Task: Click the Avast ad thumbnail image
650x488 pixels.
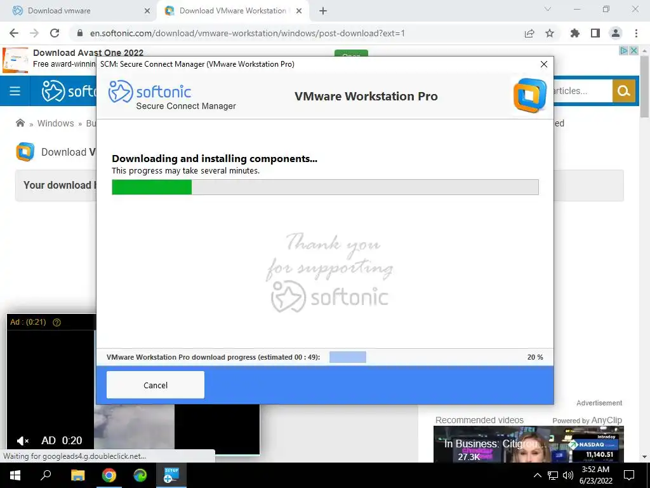Action: tap(15, 60)
